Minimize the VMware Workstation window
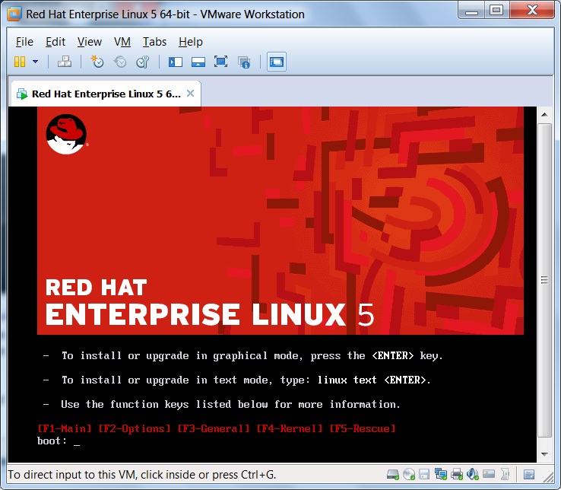 pyautogui.click(x=471, y=11)
